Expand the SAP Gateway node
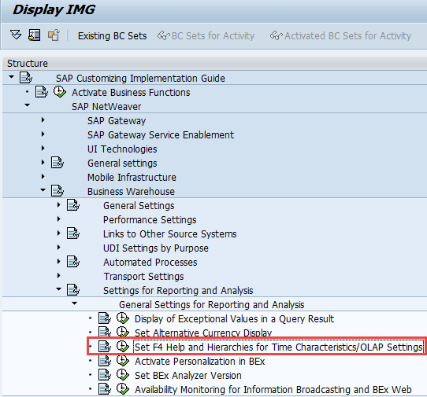Screen dimensions: 427x397 tap(43, 119)
